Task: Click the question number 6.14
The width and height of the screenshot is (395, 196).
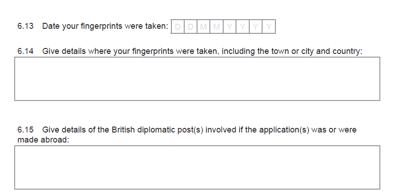Action: [26, 51]
